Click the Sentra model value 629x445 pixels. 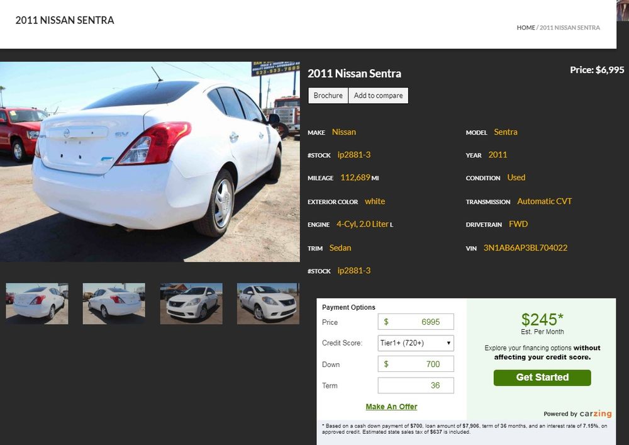[x=506, y=132]
